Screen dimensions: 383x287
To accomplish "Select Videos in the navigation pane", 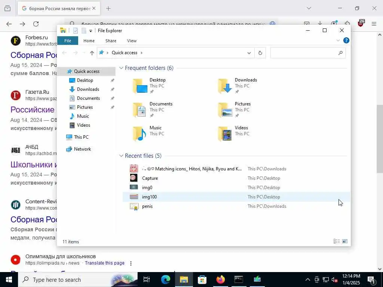I will pyautogui.click(x=83, y=125).
